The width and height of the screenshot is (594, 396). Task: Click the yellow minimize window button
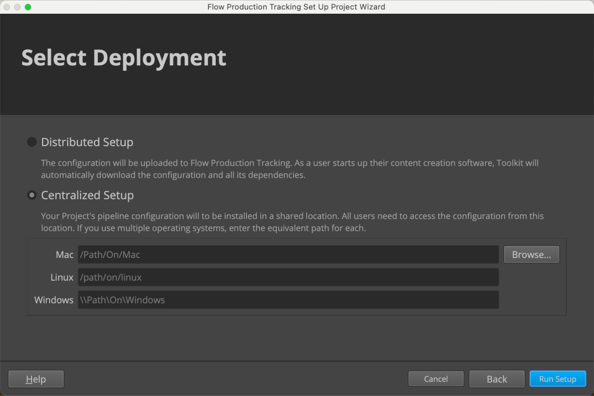[17, 7]
